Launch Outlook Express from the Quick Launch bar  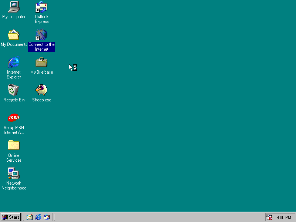click(x=47, y=217)
